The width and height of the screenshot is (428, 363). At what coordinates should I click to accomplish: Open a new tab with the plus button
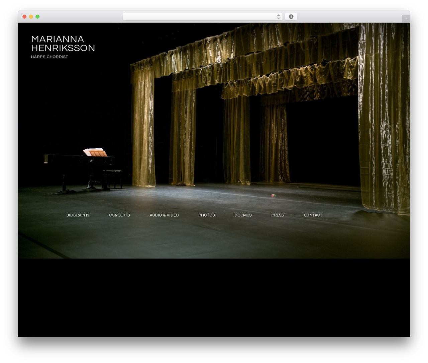406,19
